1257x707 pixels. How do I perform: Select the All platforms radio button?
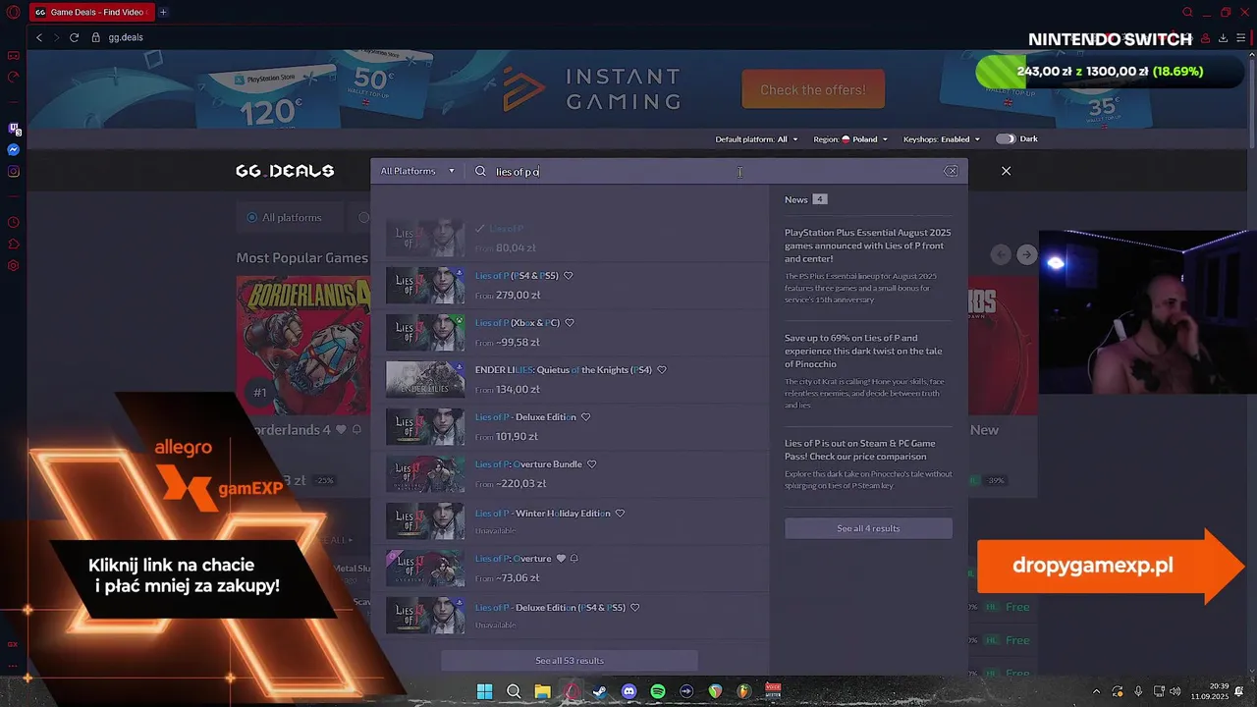252,218
